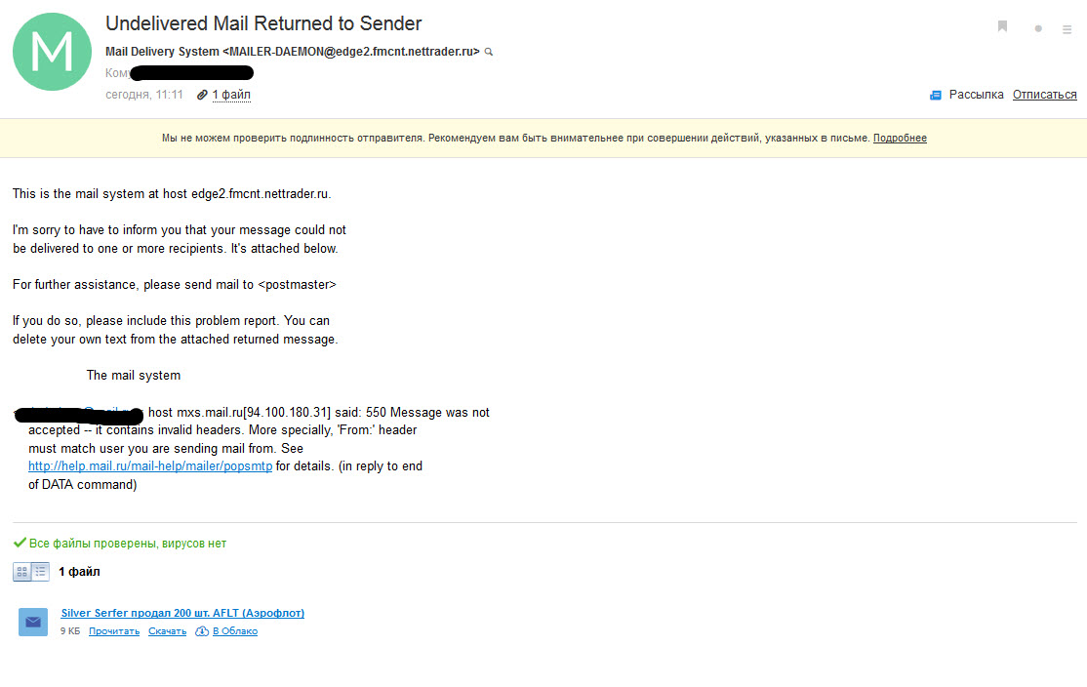The width and height of the screenshot is (1087, 687).
Task: Click Прочитать to read attached message
Action: tap(114, 631)
